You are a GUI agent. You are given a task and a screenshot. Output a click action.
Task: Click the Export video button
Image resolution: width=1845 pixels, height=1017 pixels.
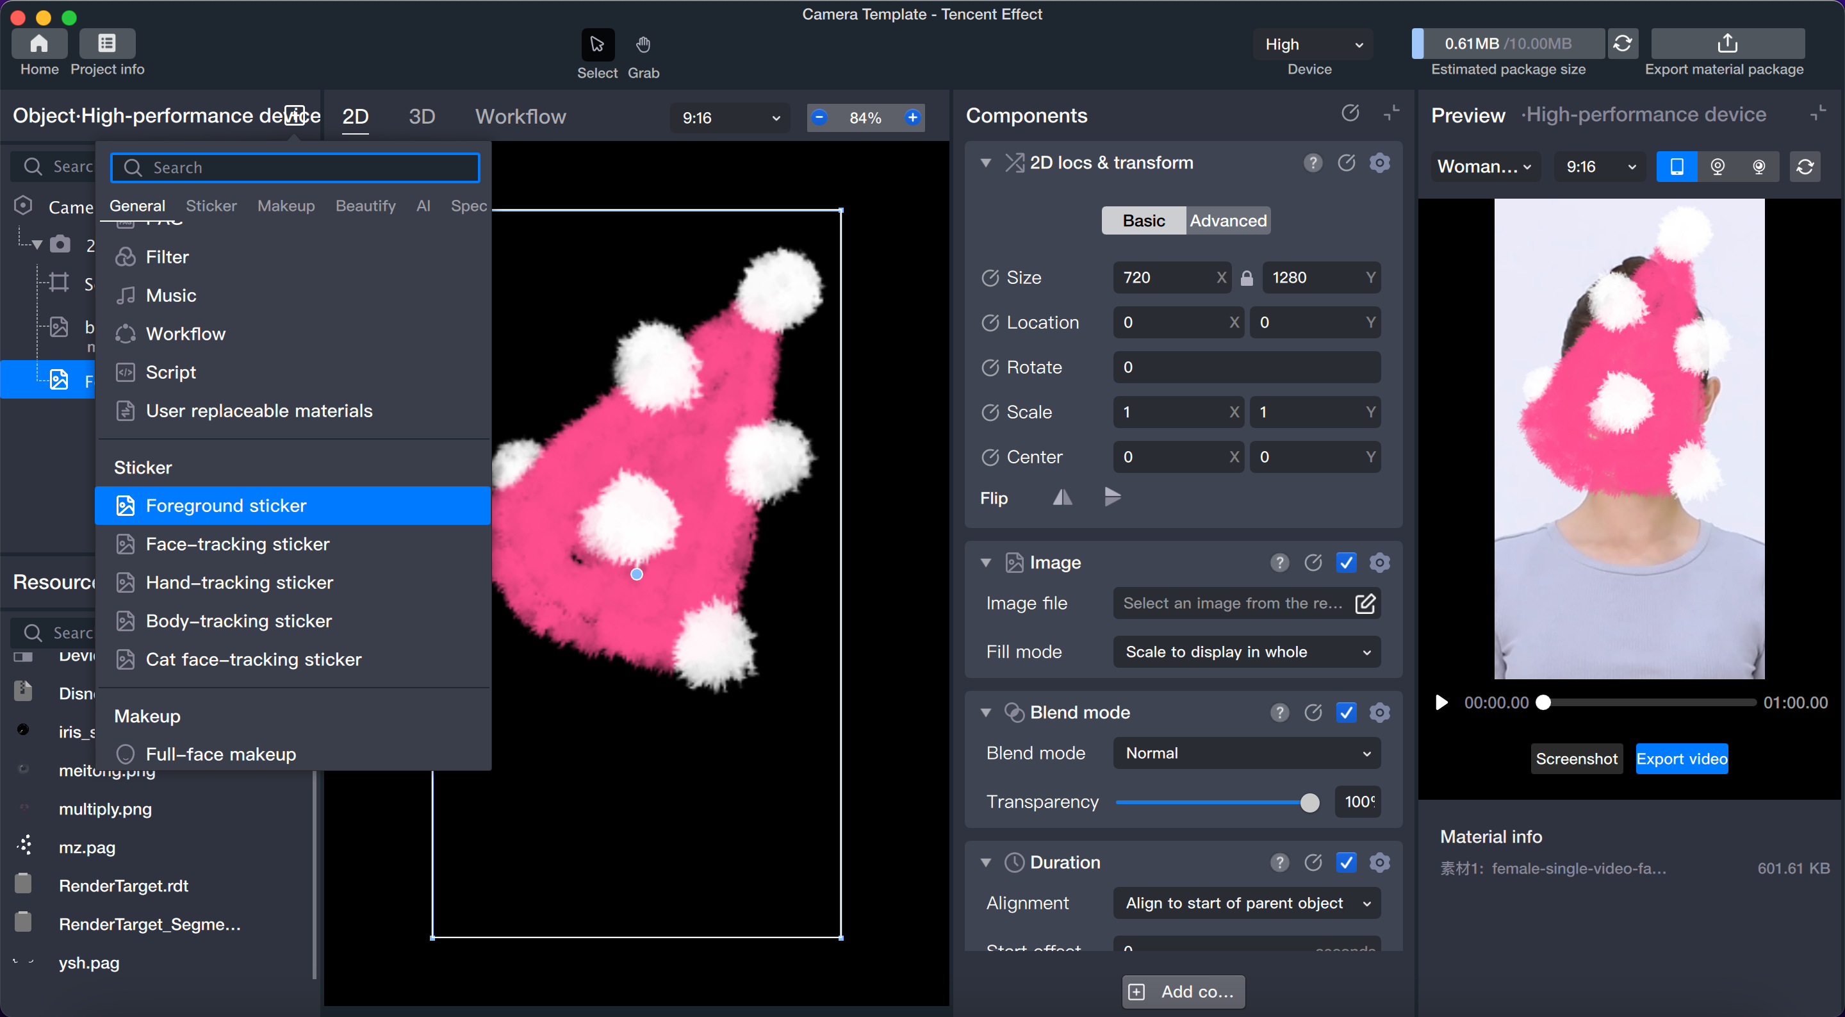1681,759
